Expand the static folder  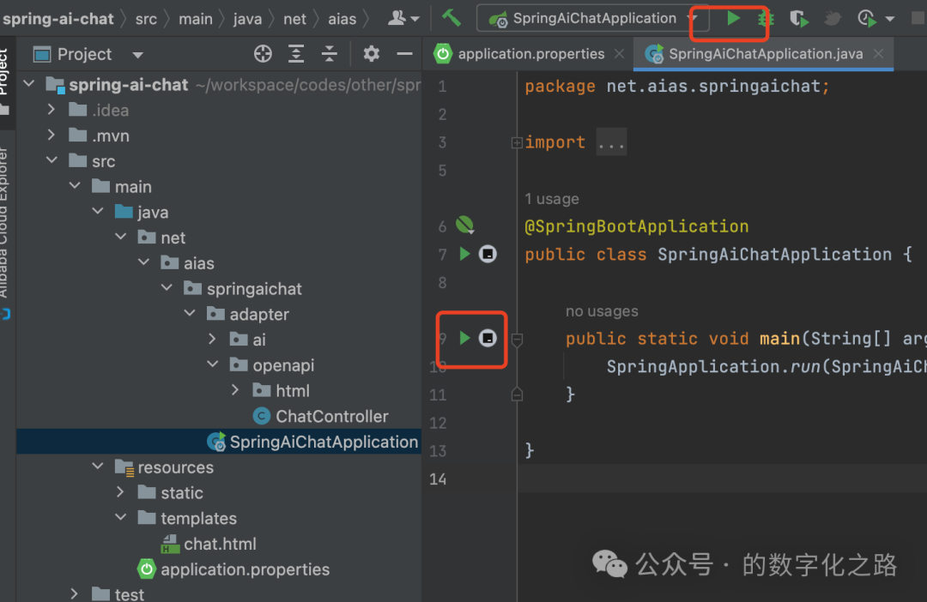pyautogui.click(x=121, y=491)
